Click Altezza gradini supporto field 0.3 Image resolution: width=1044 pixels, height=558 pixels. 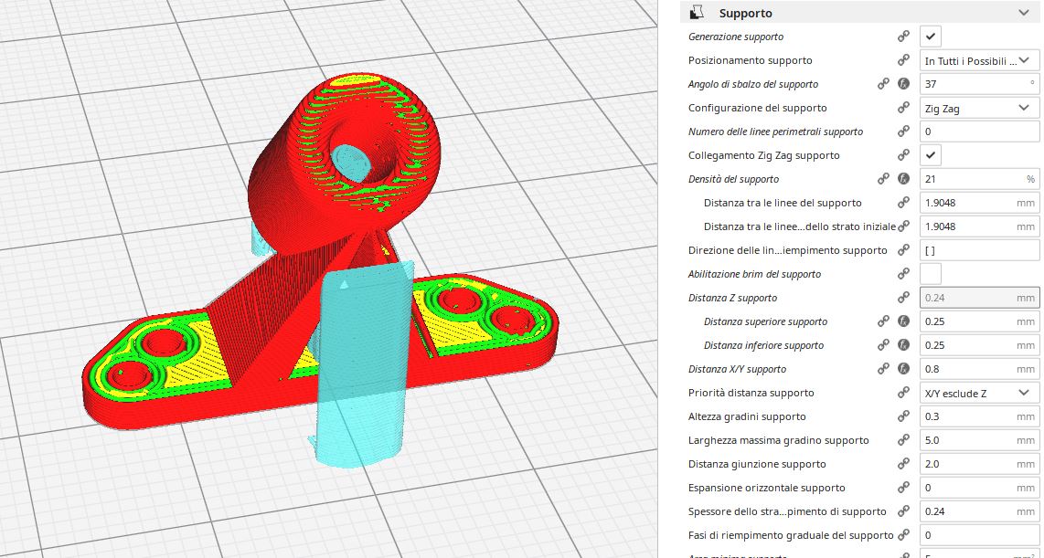pyautogui.click(x=979, y=416)
